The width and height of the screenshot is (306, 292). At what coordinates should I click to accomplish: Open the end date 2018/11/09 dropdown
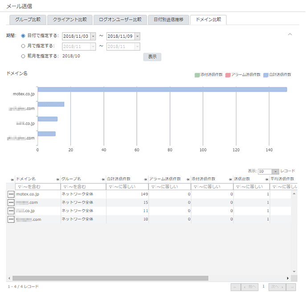pos(137,36)
